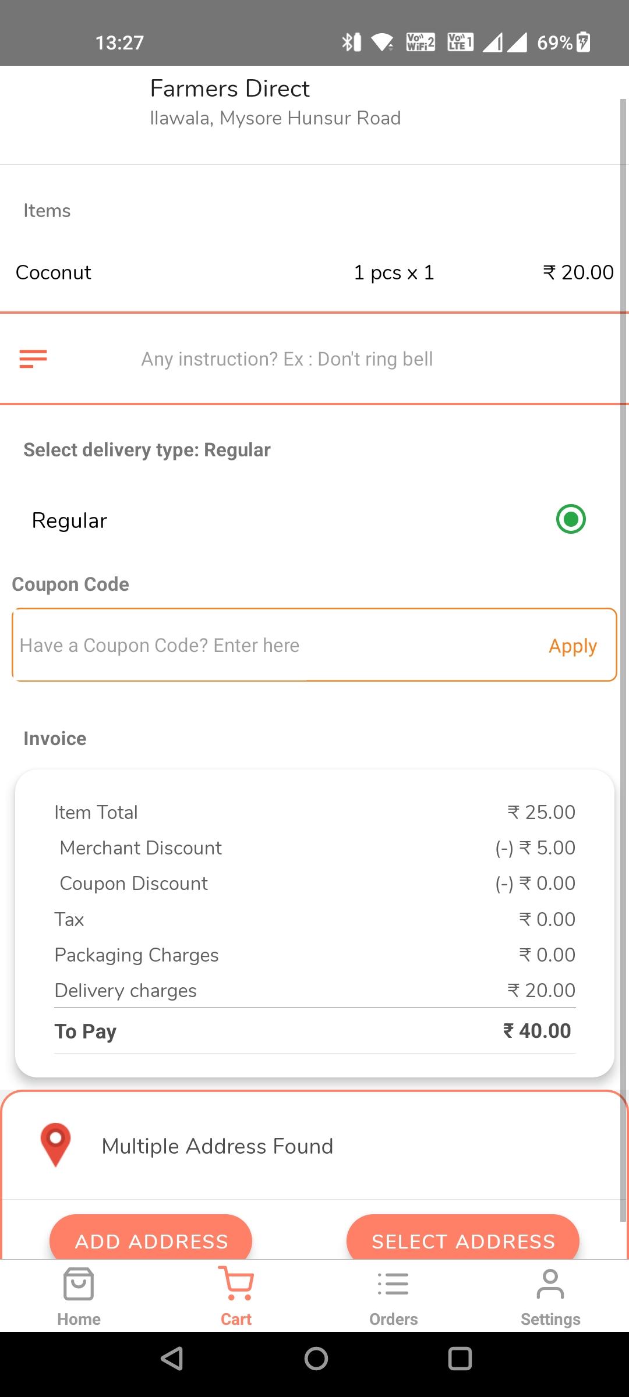Open the Settings profile icon
629x1397 pixels.
pos(550,1283)
